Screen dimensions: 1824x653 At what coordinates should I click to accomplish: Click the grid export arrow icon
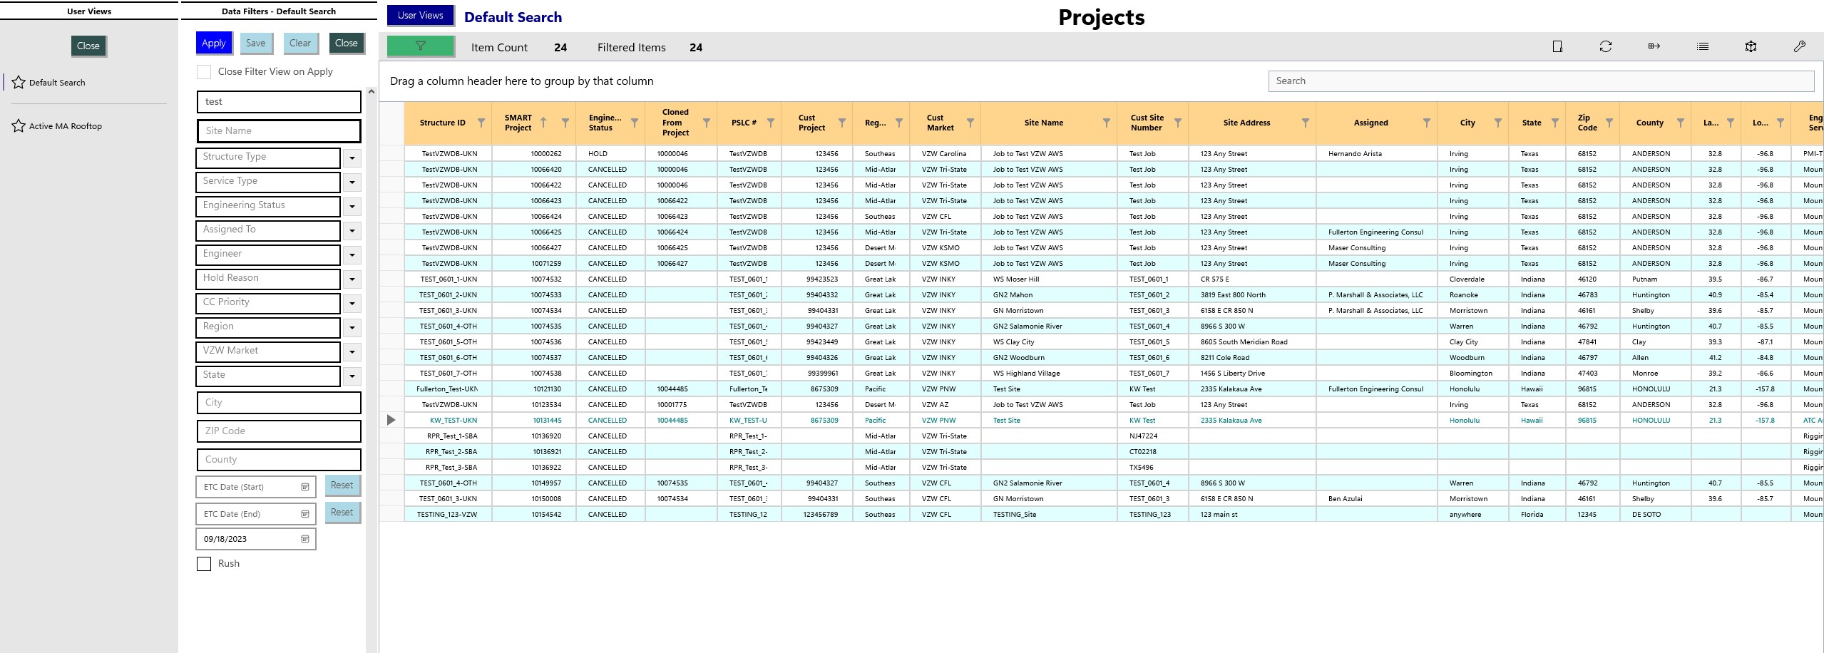coord(1654,46)
